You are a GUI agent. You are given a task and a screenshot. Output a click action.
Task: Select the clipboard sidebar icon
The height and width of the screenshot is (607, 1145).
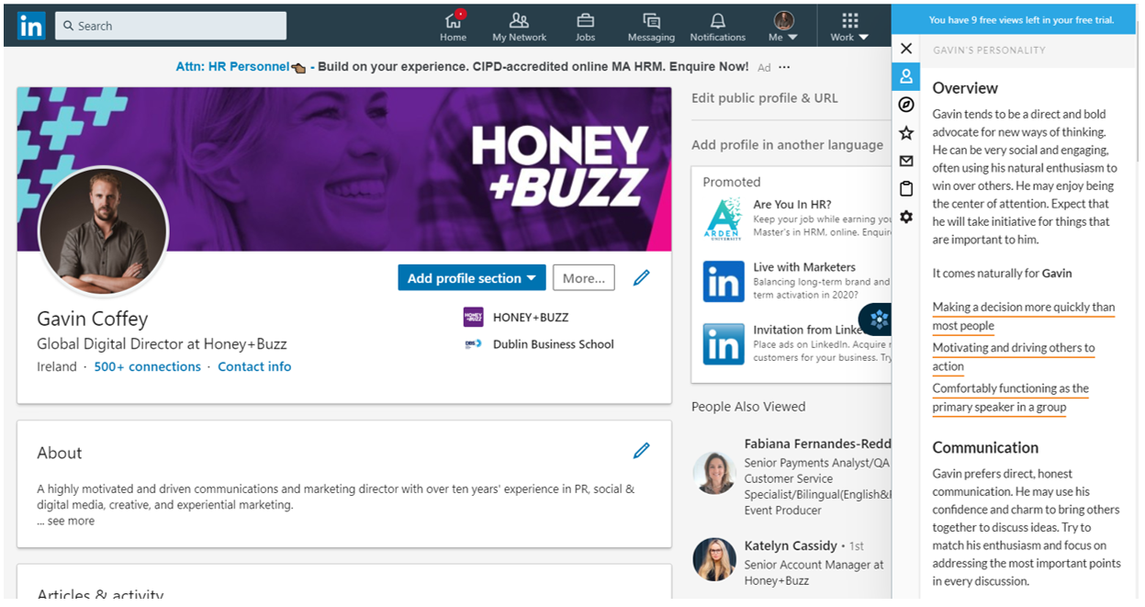pyautogui.click(x=906, y=189)
